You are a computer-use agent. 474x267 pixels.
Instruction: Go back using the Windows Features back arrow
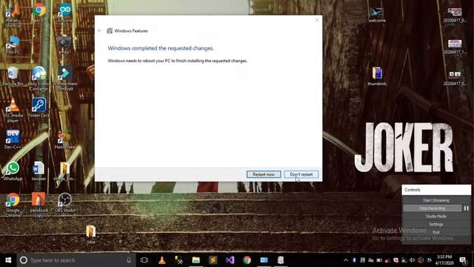pos(100,30)
